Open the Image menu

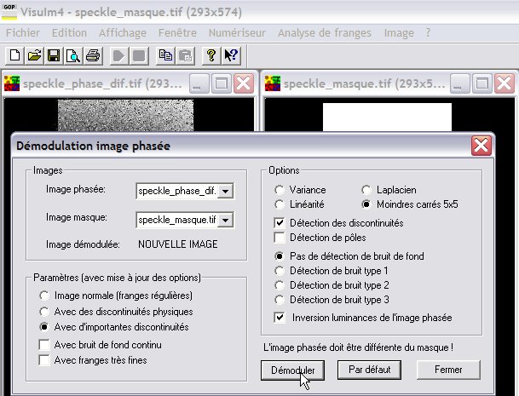[x=399, y=32]
